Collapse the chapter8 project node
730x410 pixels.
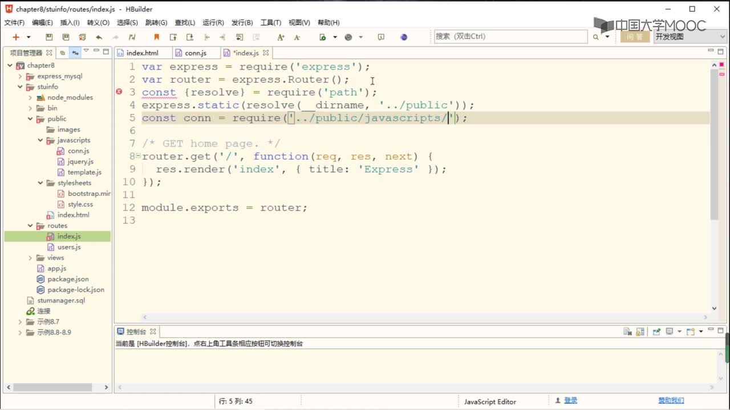[x=10, y=65]
